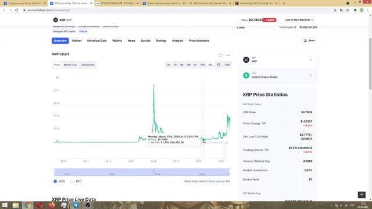Toggle LOG scale on chart
This screenshot has height=209, width=372.
tap(227, 64)
